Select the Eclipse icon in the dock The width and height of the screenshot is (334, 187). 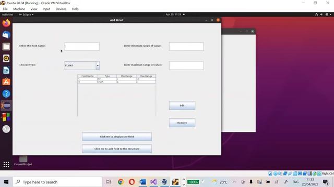tap(6, 105)
